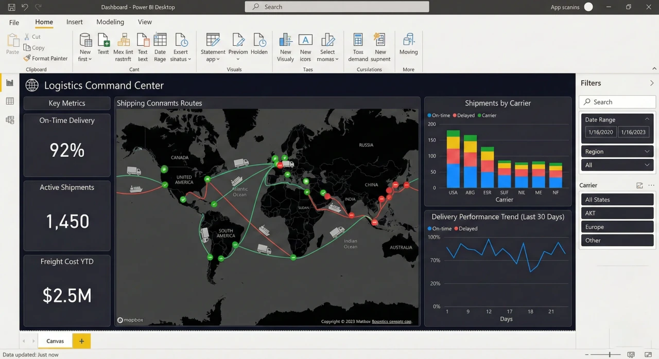Go to previous page tab arrow
Viewport: 659px width, 359px height.
[24, 341]
